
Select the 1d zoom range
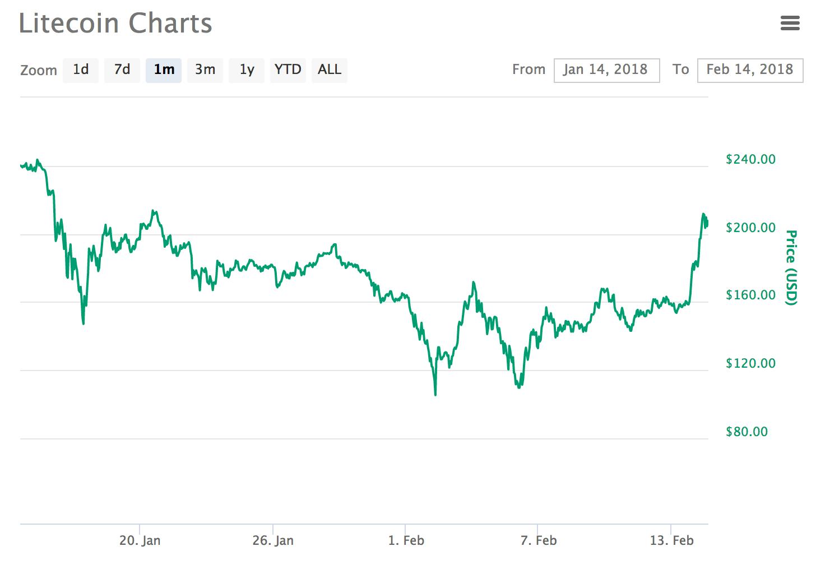81,70
